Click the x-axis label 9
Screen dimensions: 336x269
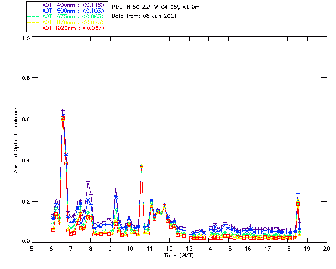pyautogui.click(x=110, y=249)
